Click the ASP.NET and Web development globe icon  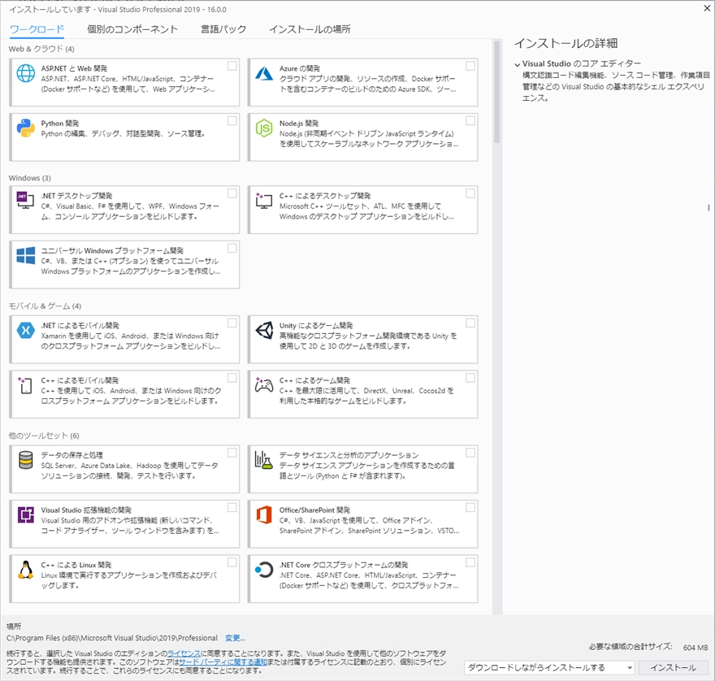pyautogui.click(x=25, y=73)
